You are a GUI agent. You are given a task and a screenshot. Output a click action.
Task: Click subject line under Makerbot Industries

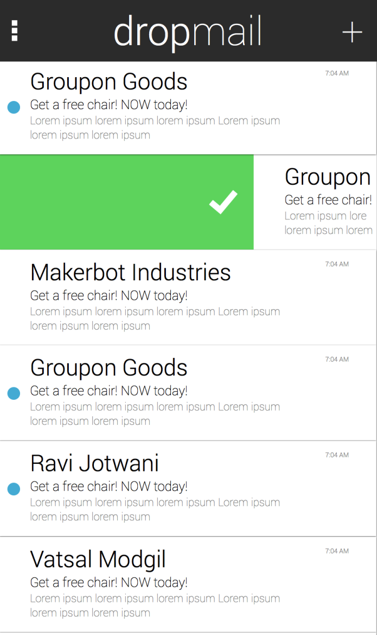tap(109, 296)
